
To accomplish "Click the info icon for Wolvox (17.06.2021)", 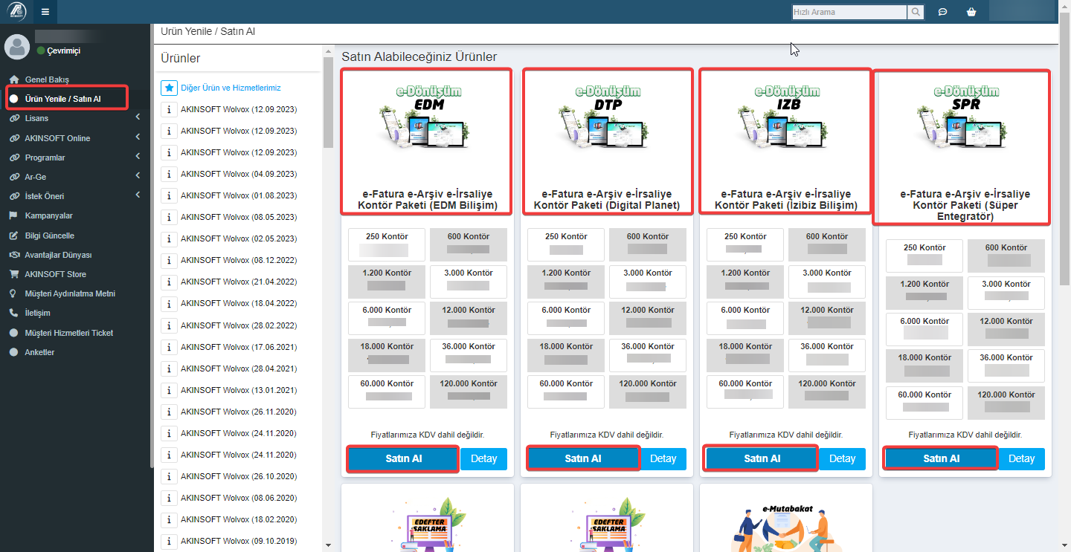I will 169,347.
